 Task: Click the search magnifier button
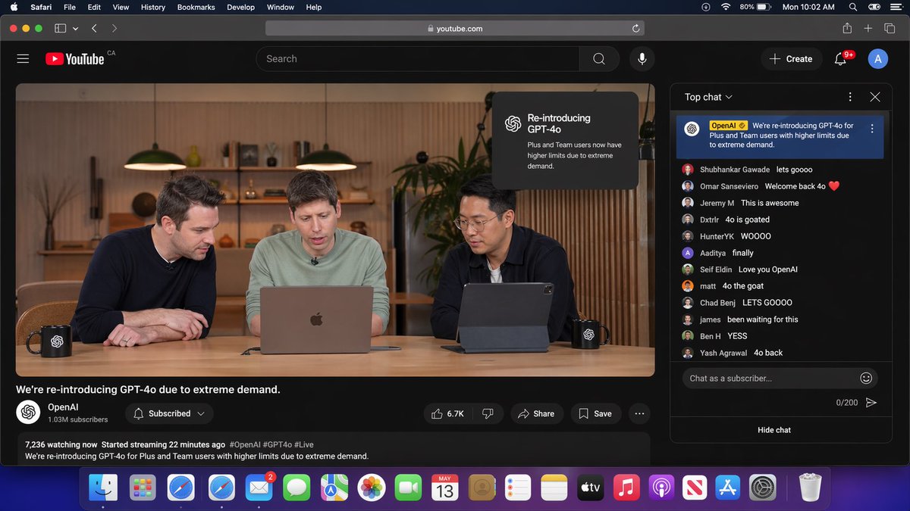click(599, 58)
